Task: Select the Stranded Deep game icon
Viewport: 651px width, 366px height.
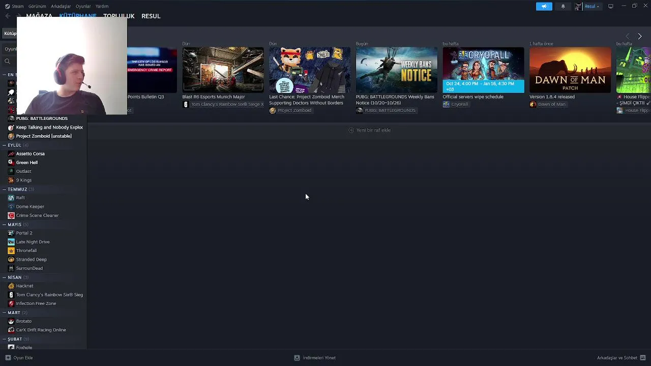Action: point(11,259)
